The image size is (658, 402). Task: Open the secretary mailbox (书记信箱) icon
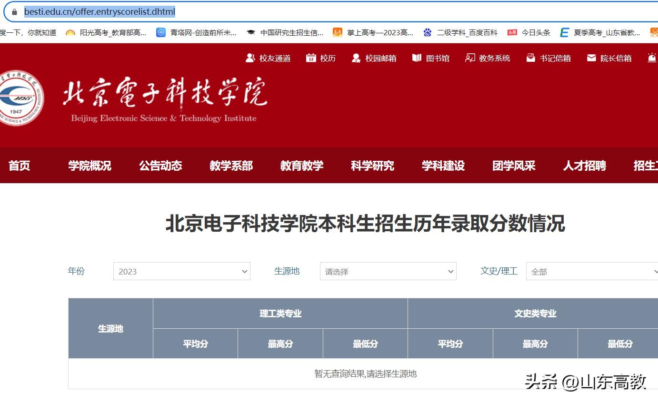[530, 58]
